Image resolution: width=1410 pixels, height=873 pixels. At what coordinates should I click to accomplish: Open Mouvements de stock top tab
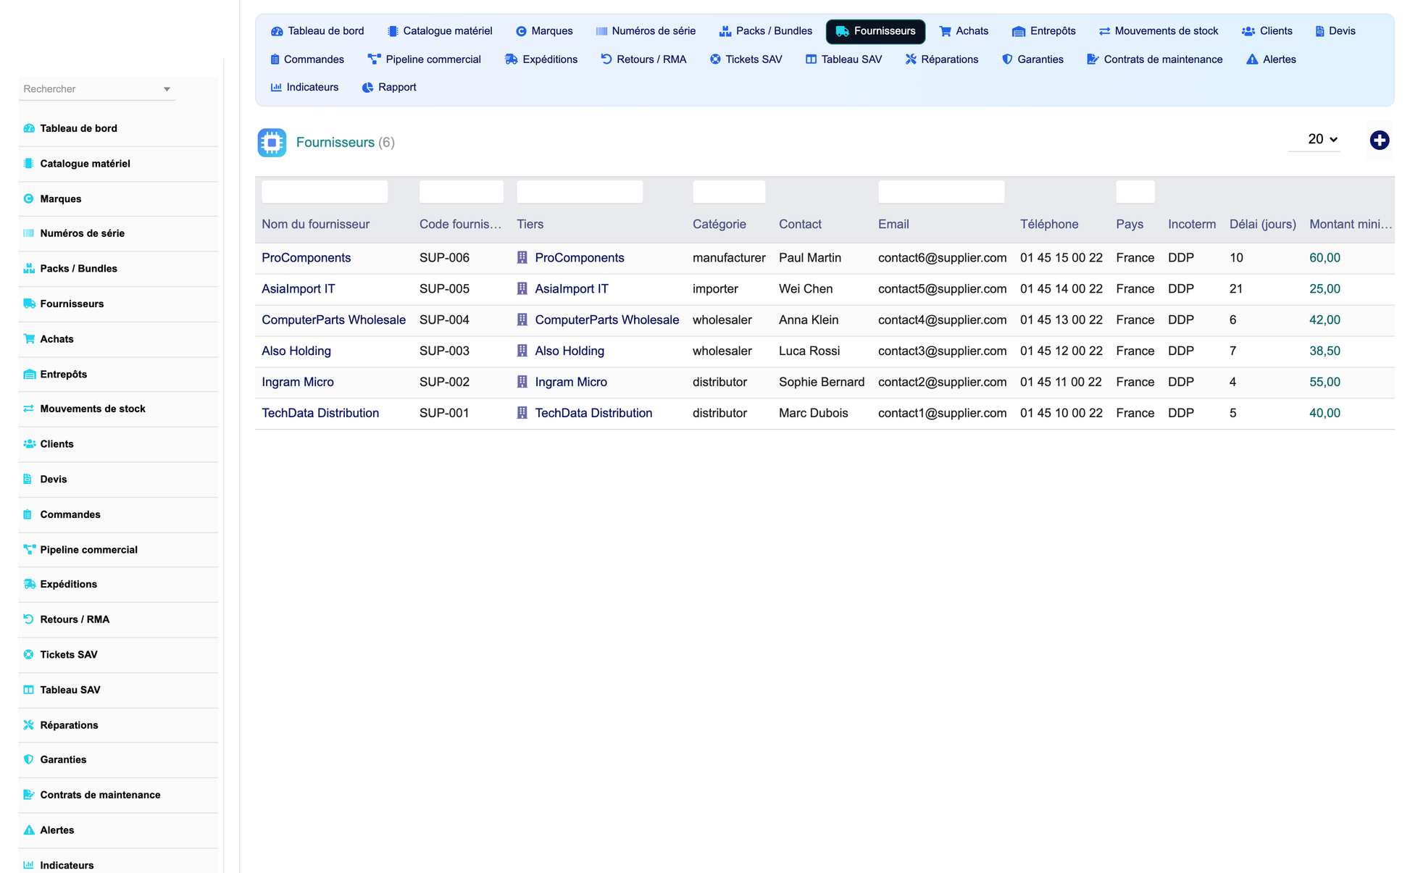(x=1159, y=31)
